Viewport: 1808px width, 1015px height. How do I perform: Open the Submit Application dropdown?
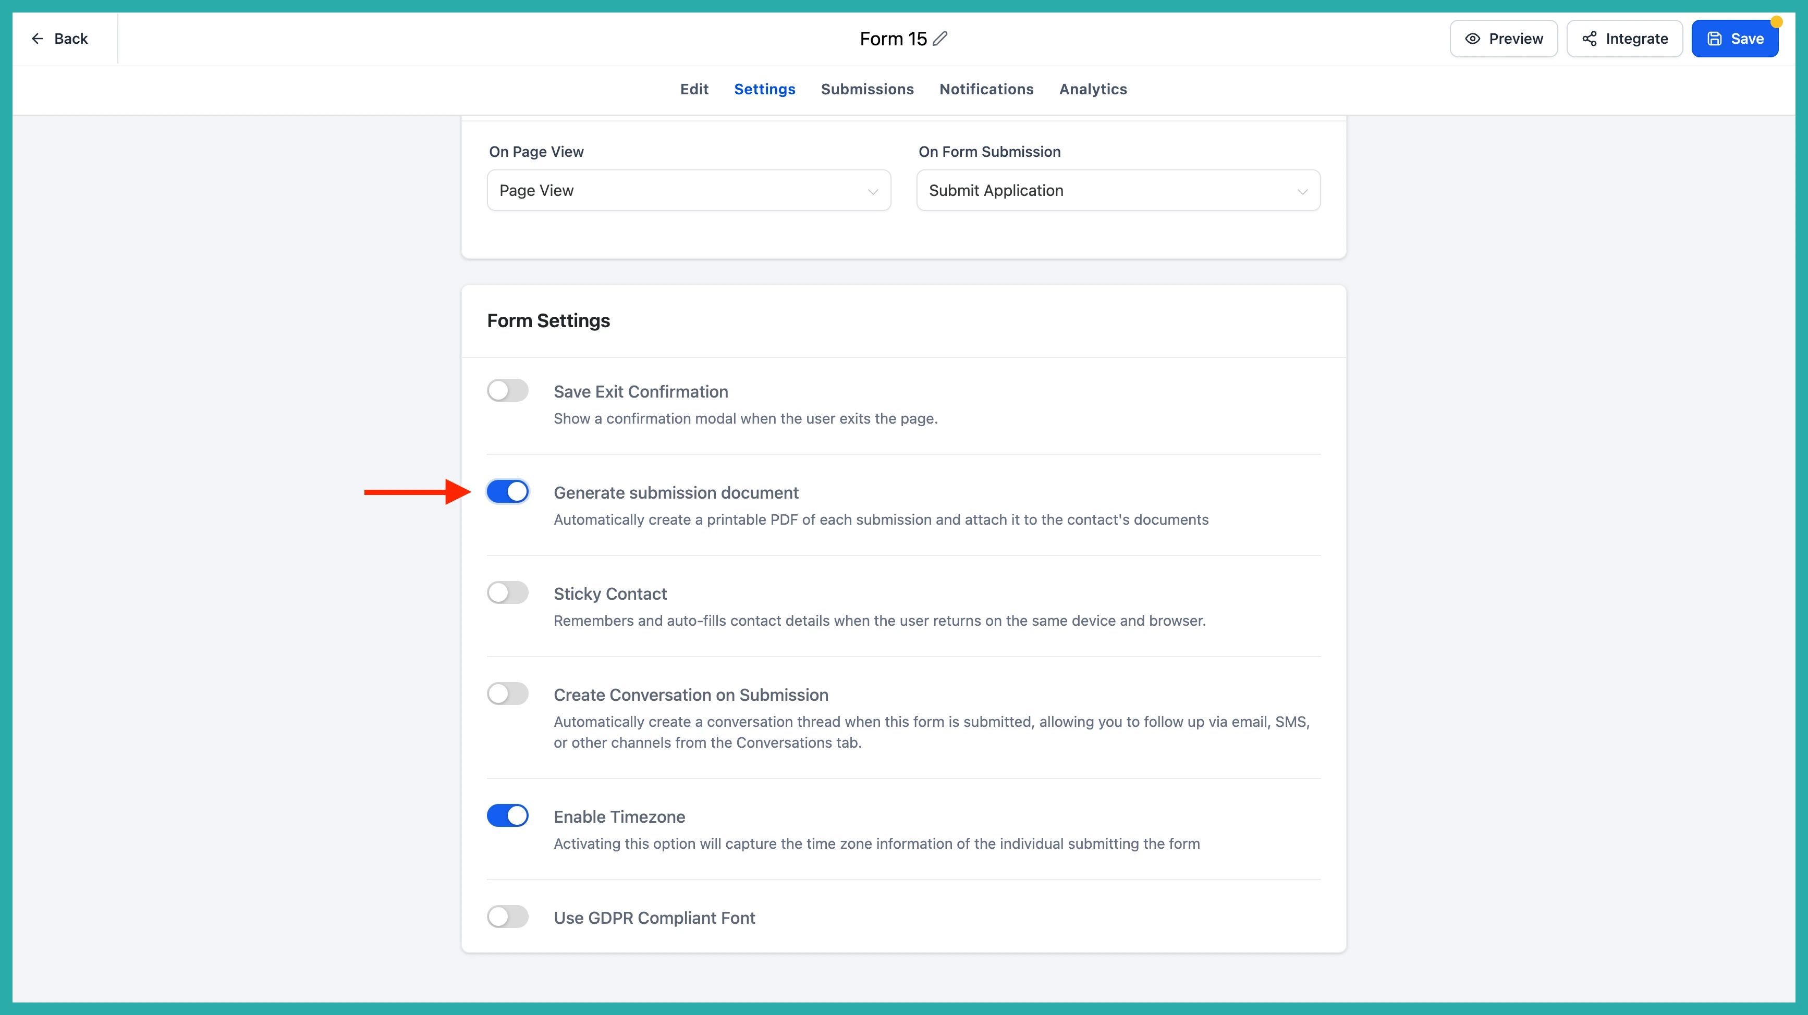click(x=1118, y=190)
